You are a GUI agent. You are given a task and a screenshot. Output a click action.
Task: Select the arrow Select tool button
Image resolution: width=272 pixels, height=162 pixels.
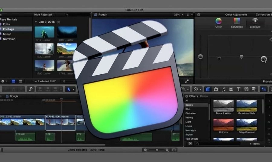click(x=69, y=89)
